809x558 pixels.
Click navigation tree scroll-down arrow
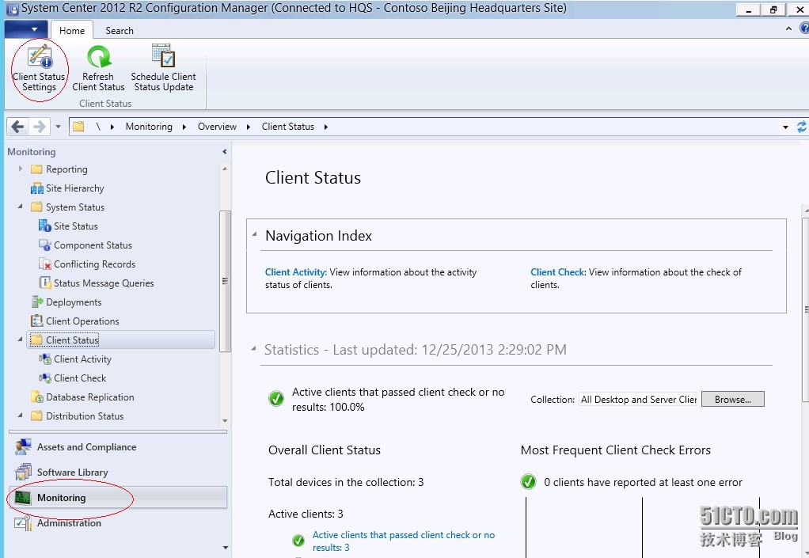(x=225, y=421)
